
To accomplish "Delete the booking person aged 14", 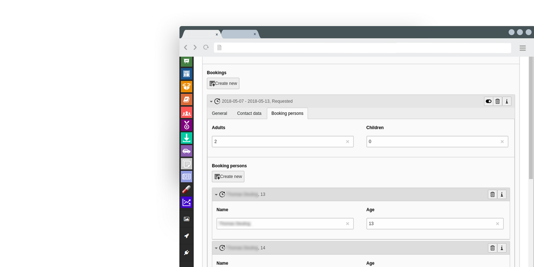I will [493, 248].
